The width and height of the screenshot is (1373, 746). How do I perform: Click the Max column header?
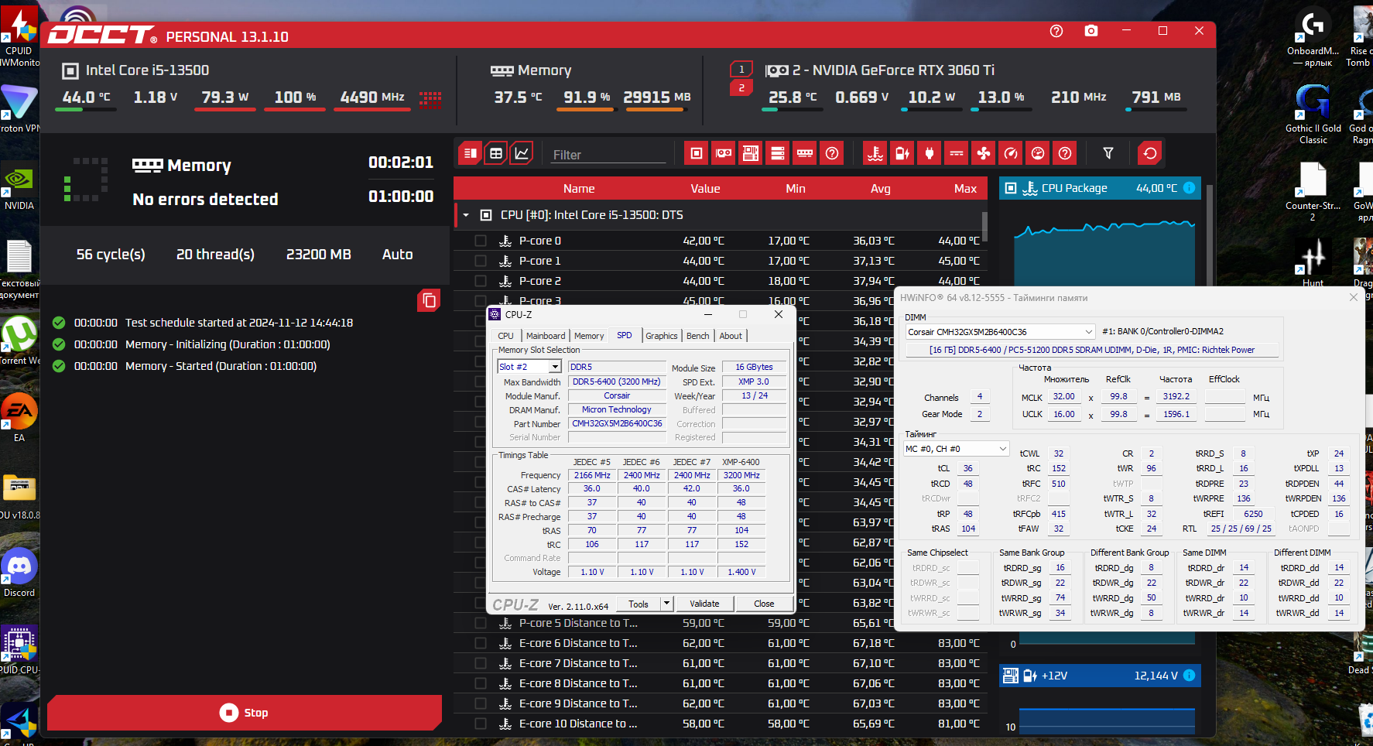click(965, 189)
